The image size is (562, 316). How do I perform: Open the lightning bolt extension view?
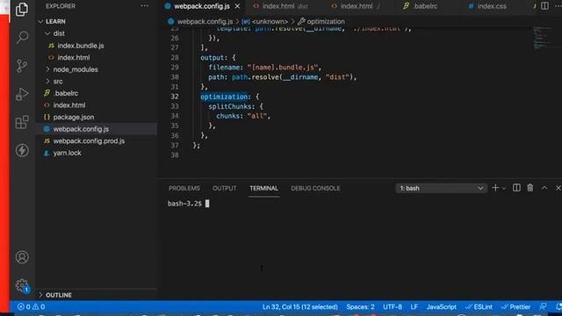(x=22, y=150)
